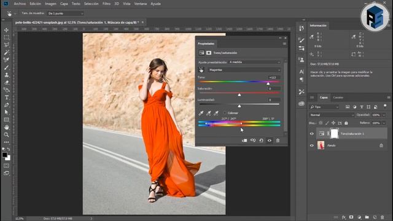
Task: Select the Horizontal Type tool
Action: tap(7, 98)
